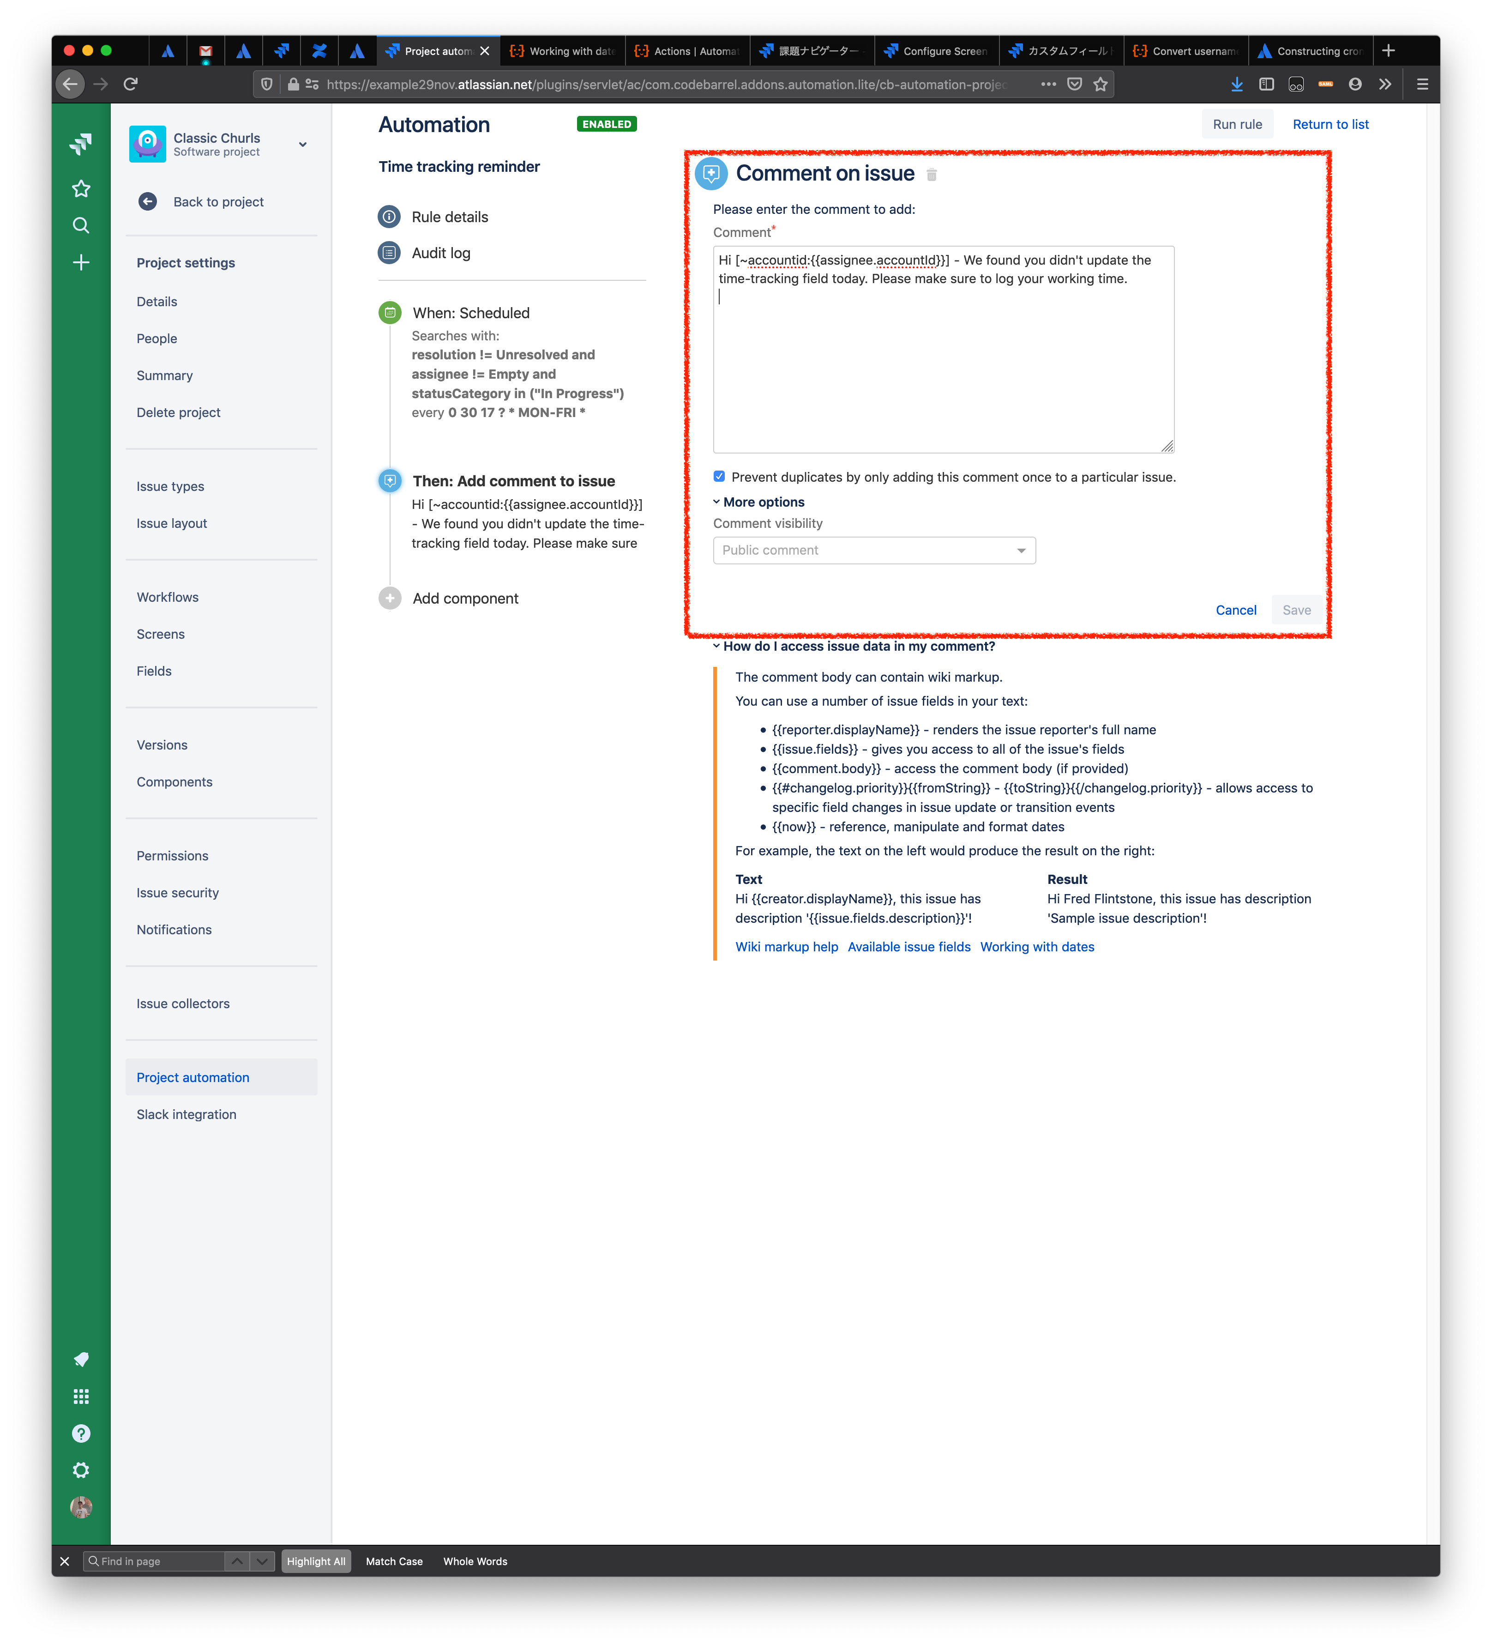Open the help question mark icon
Viewport: 1492px width, 1645px height.
81,1433
